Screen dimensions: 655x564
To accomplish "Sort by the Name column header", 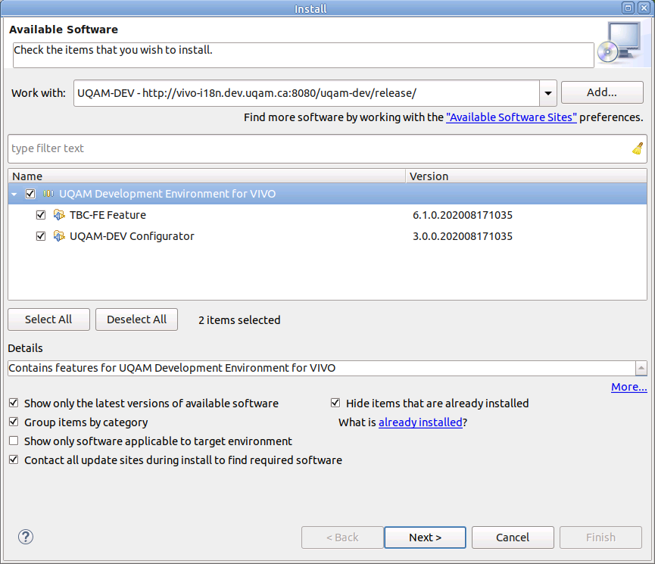I will coord(207,176).
